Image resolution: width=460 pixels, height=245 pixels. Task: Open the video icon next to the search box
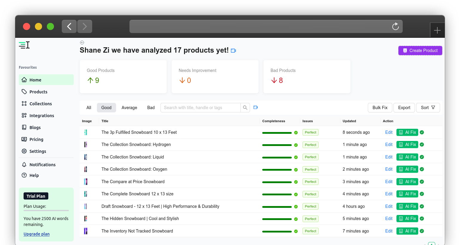[256, 107]
